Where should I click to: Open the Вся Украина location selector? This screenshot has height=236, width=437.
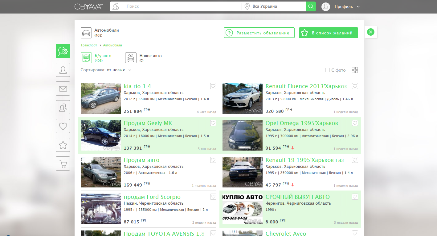pyautogui.click(x=274, y=6)
